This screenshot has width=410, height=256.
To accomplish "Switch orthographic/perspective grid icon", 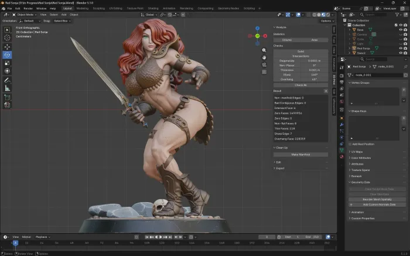I will pos(264,71).
